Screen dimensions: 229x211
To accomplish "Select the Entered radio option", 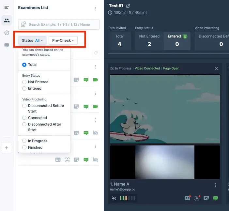I will [24, 88].
